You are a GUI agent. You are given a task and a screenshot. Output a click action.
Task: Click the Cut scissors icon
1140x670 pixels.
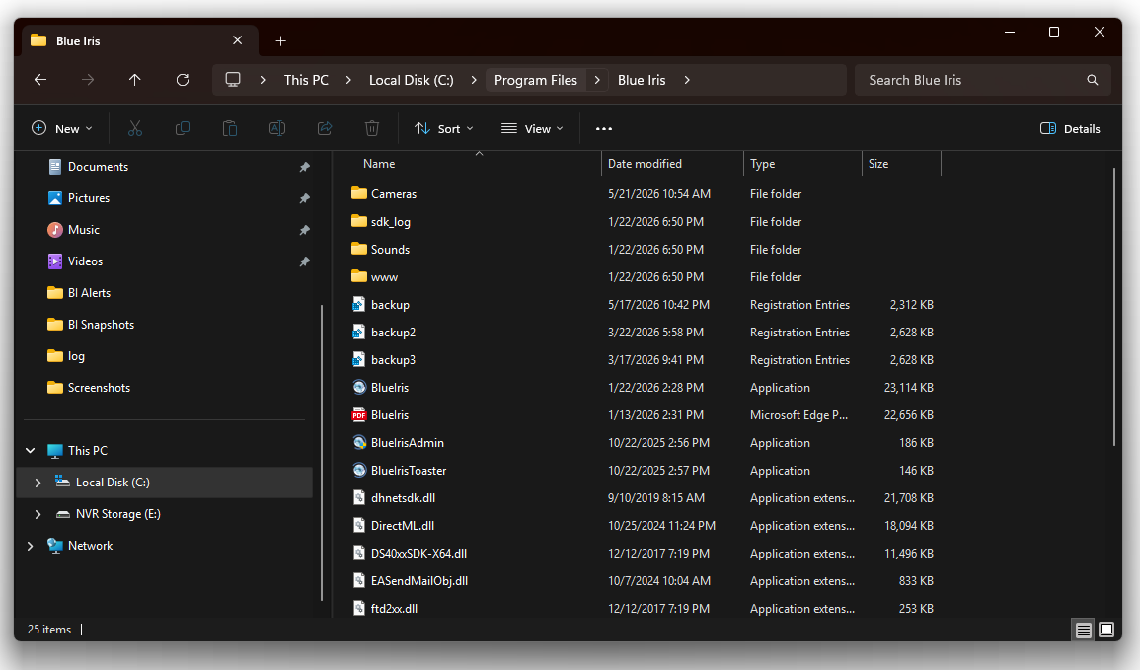click(135, 128)
